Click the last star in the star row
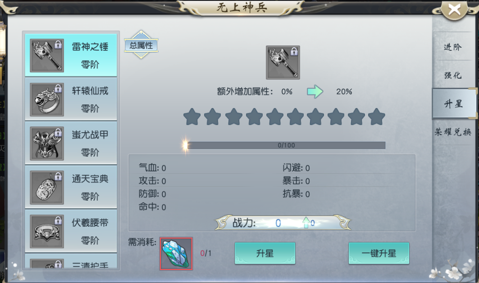Viewport: 479px width, 283px height. (x=376, y=117)
